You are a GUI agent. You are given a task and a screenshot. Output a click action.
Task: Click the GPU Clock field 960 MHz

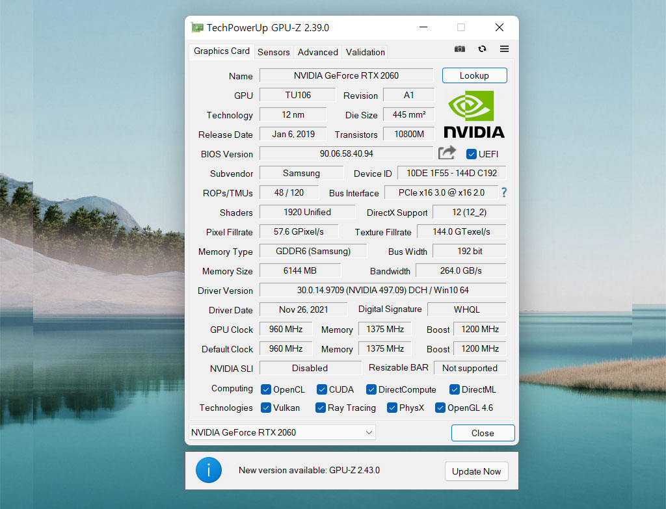pos(286,329)
